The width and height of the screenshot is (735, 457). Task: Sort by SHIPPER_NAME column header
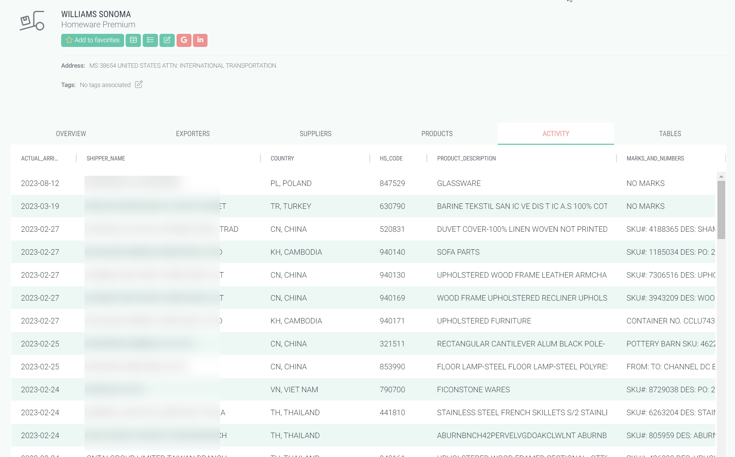pyautogui.click(x=106, y=158)
